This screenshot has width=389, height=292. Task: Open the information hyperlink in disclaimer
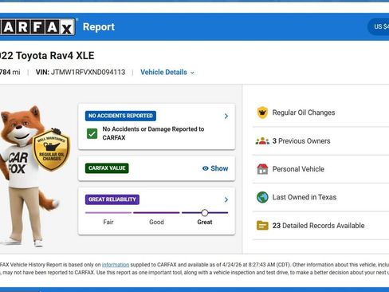click(116, 265)
